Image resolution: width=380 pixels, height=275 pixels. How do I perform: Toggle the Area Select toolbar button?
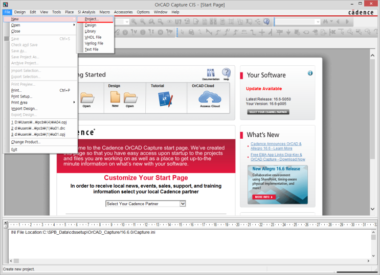pyautogui.click(x=240, y=22)
